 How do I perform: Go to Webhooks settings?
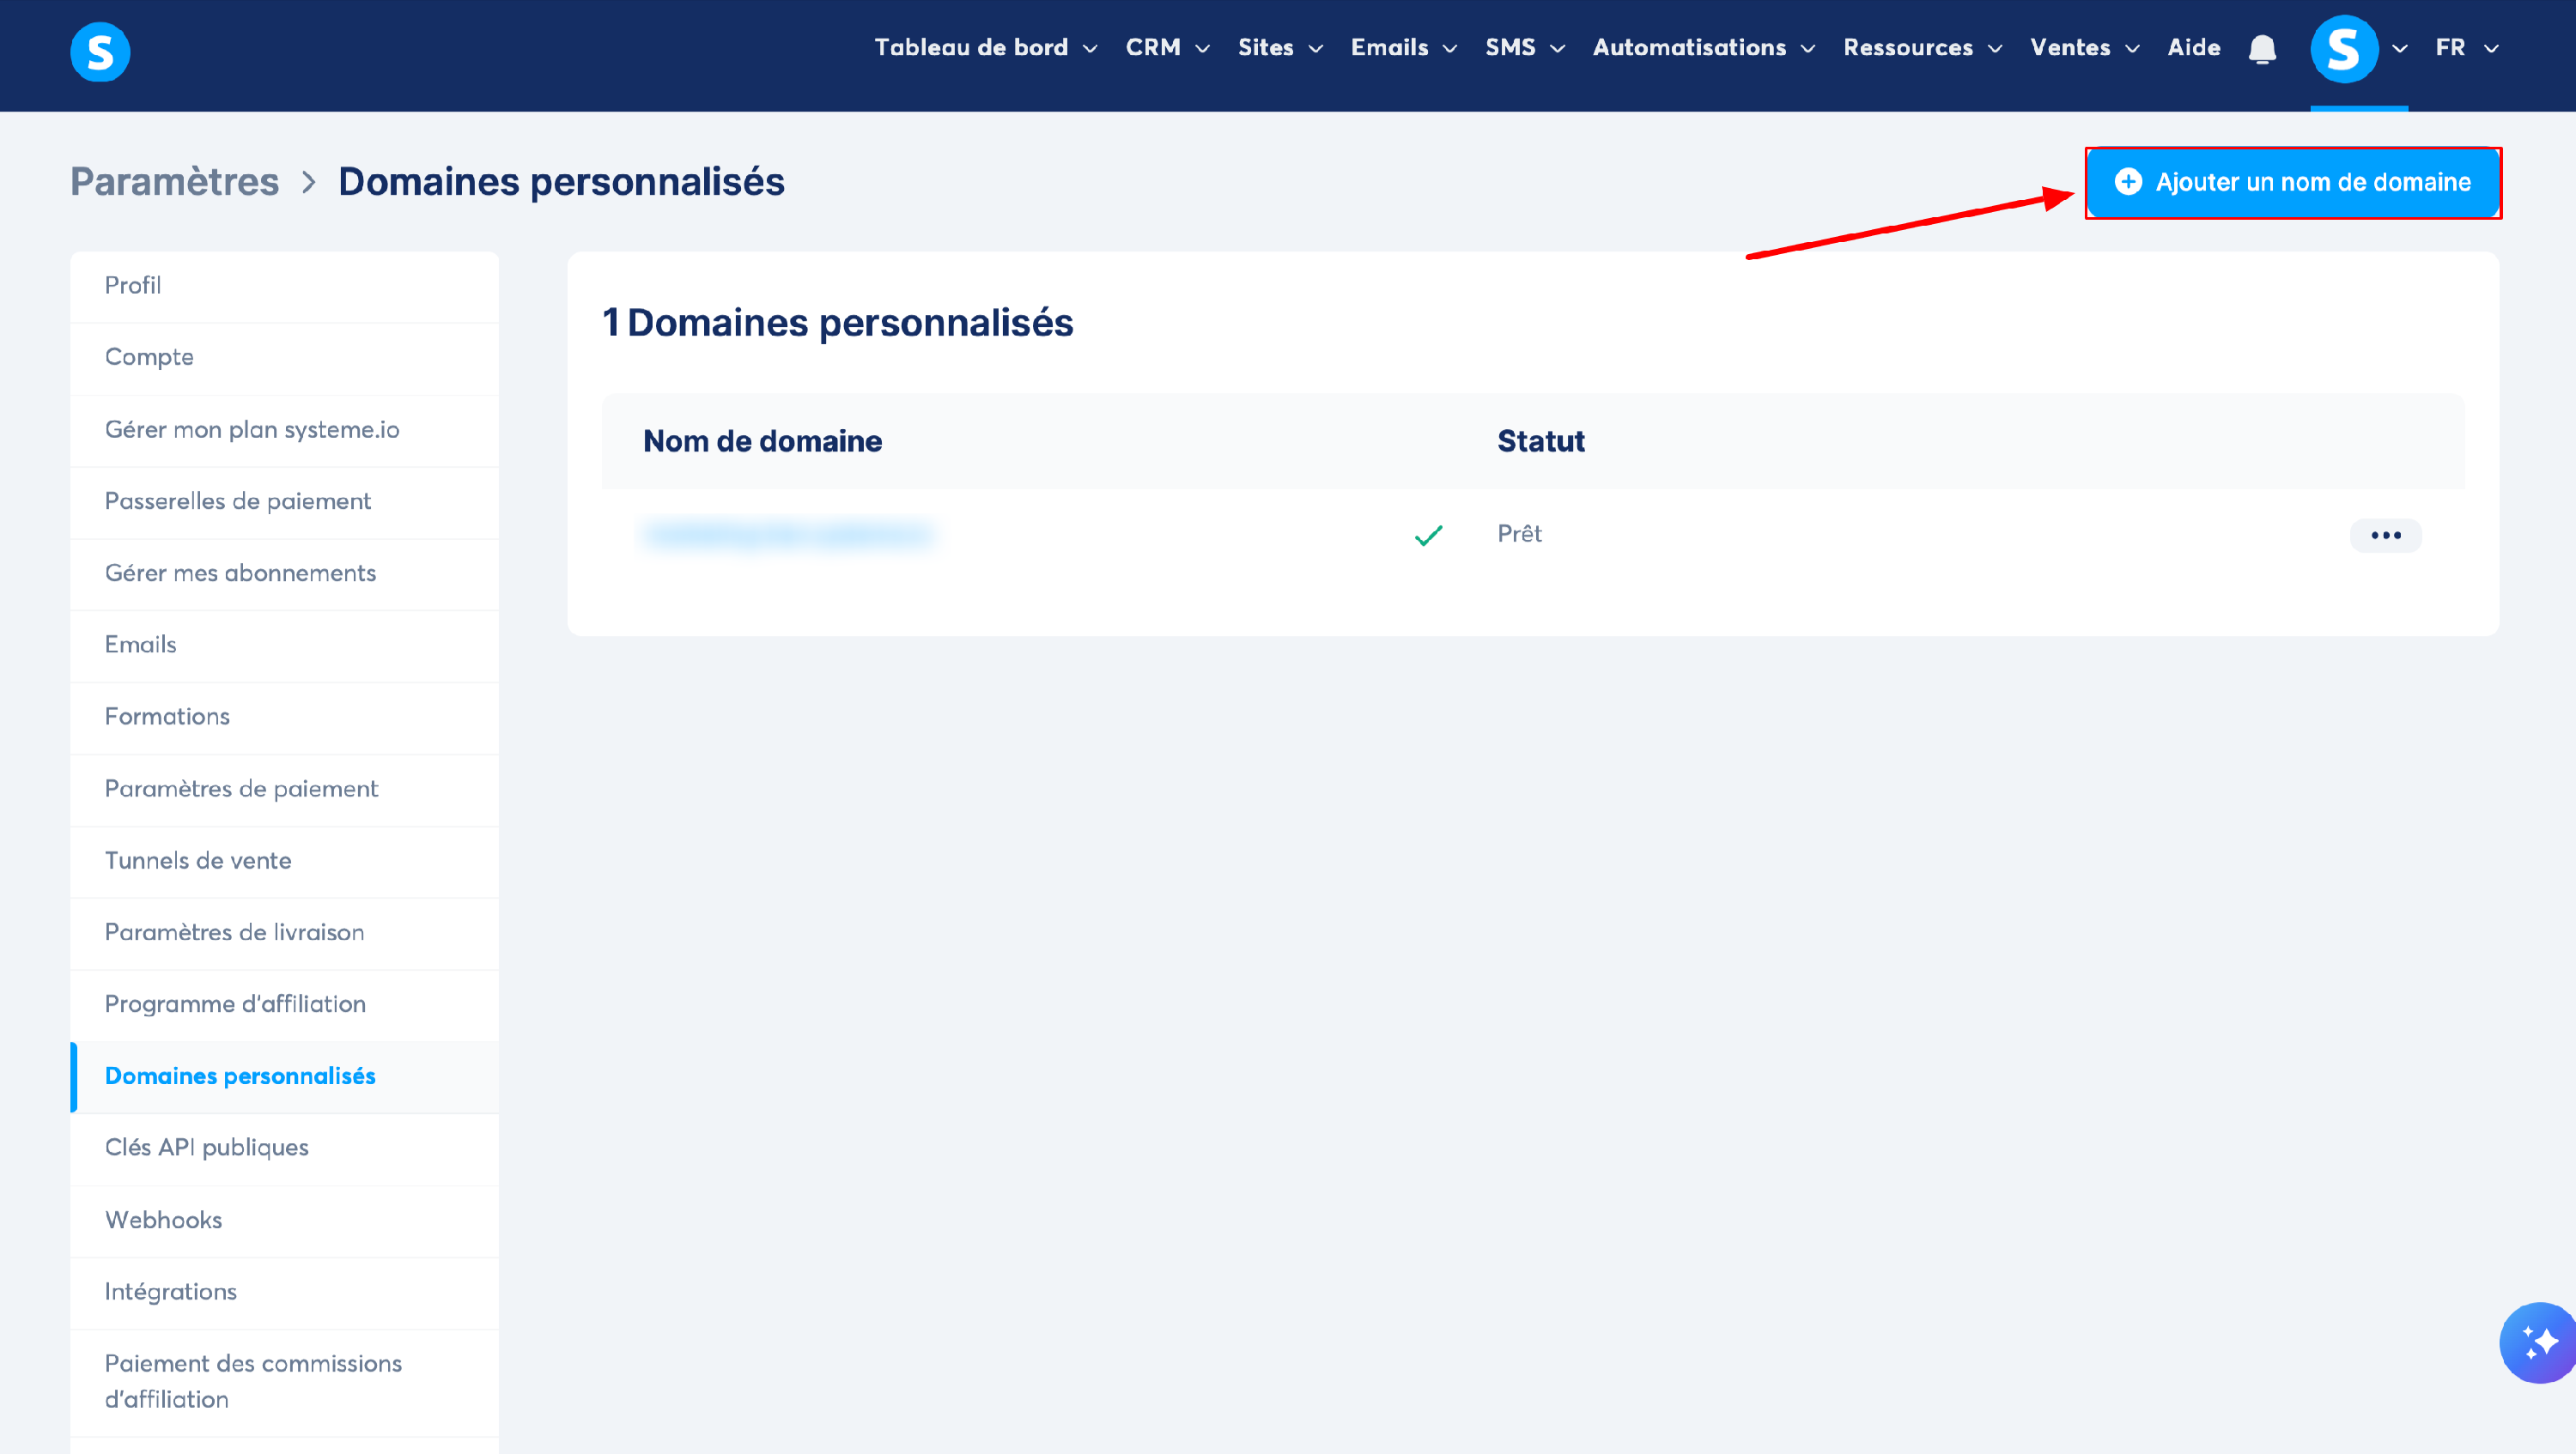pos(163,1221)
